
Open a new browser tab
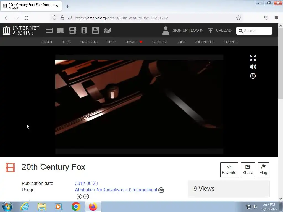point(67,6)
